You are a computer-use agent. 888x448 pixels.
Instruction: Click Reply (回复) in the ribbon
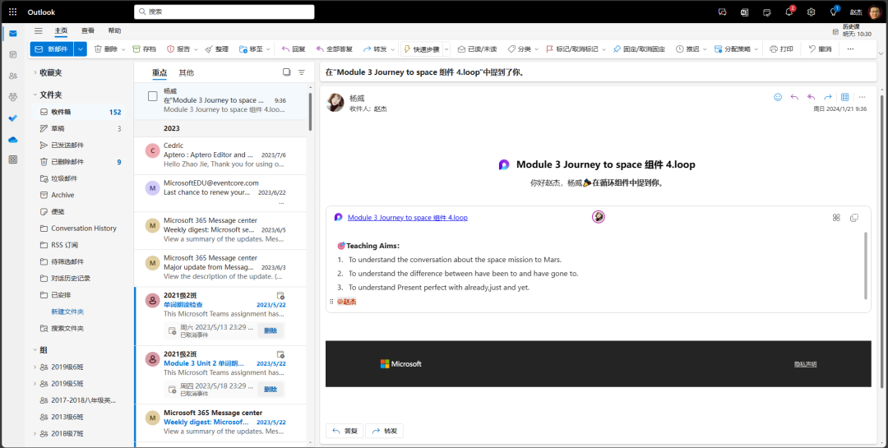coord(294,49)
